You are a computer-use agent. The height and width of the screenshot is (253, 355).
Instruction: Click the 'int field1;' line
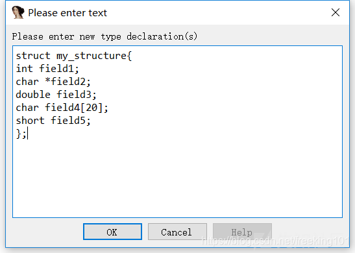[x=47, y=69]
